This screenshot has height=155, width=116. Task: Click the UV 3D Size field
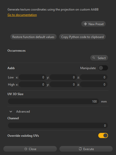click(x=53, y=101)
